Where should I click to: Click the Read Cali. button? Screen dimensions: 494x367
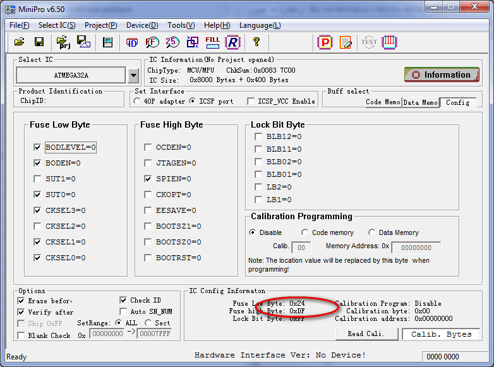click(368, 334)
